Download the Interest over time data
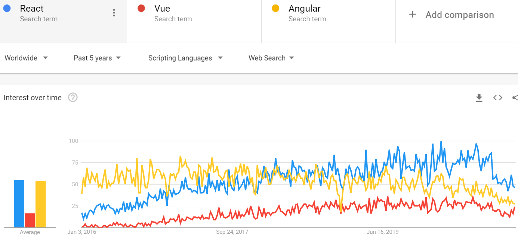The height and width of the screenshot is (242, 518). (x=479, y=98)
